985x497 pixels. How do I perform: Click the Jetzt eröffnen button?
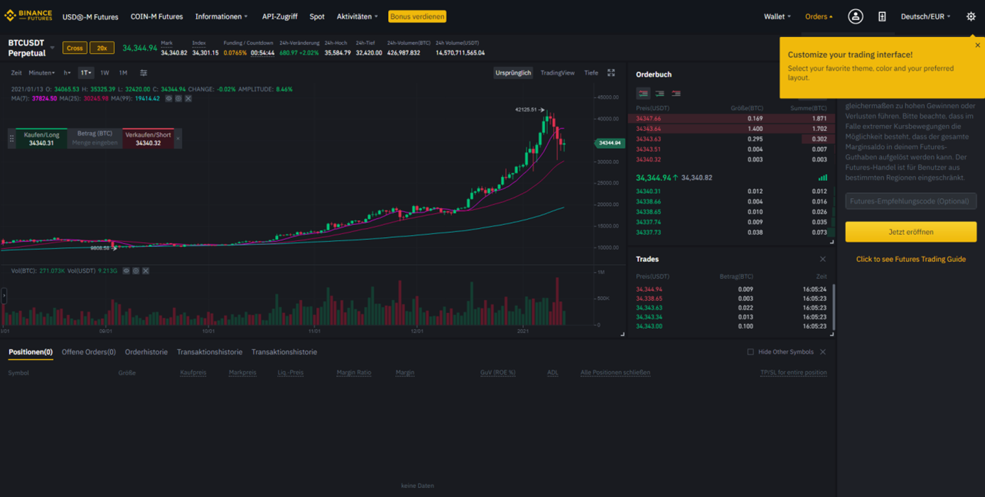click(910, 231)
